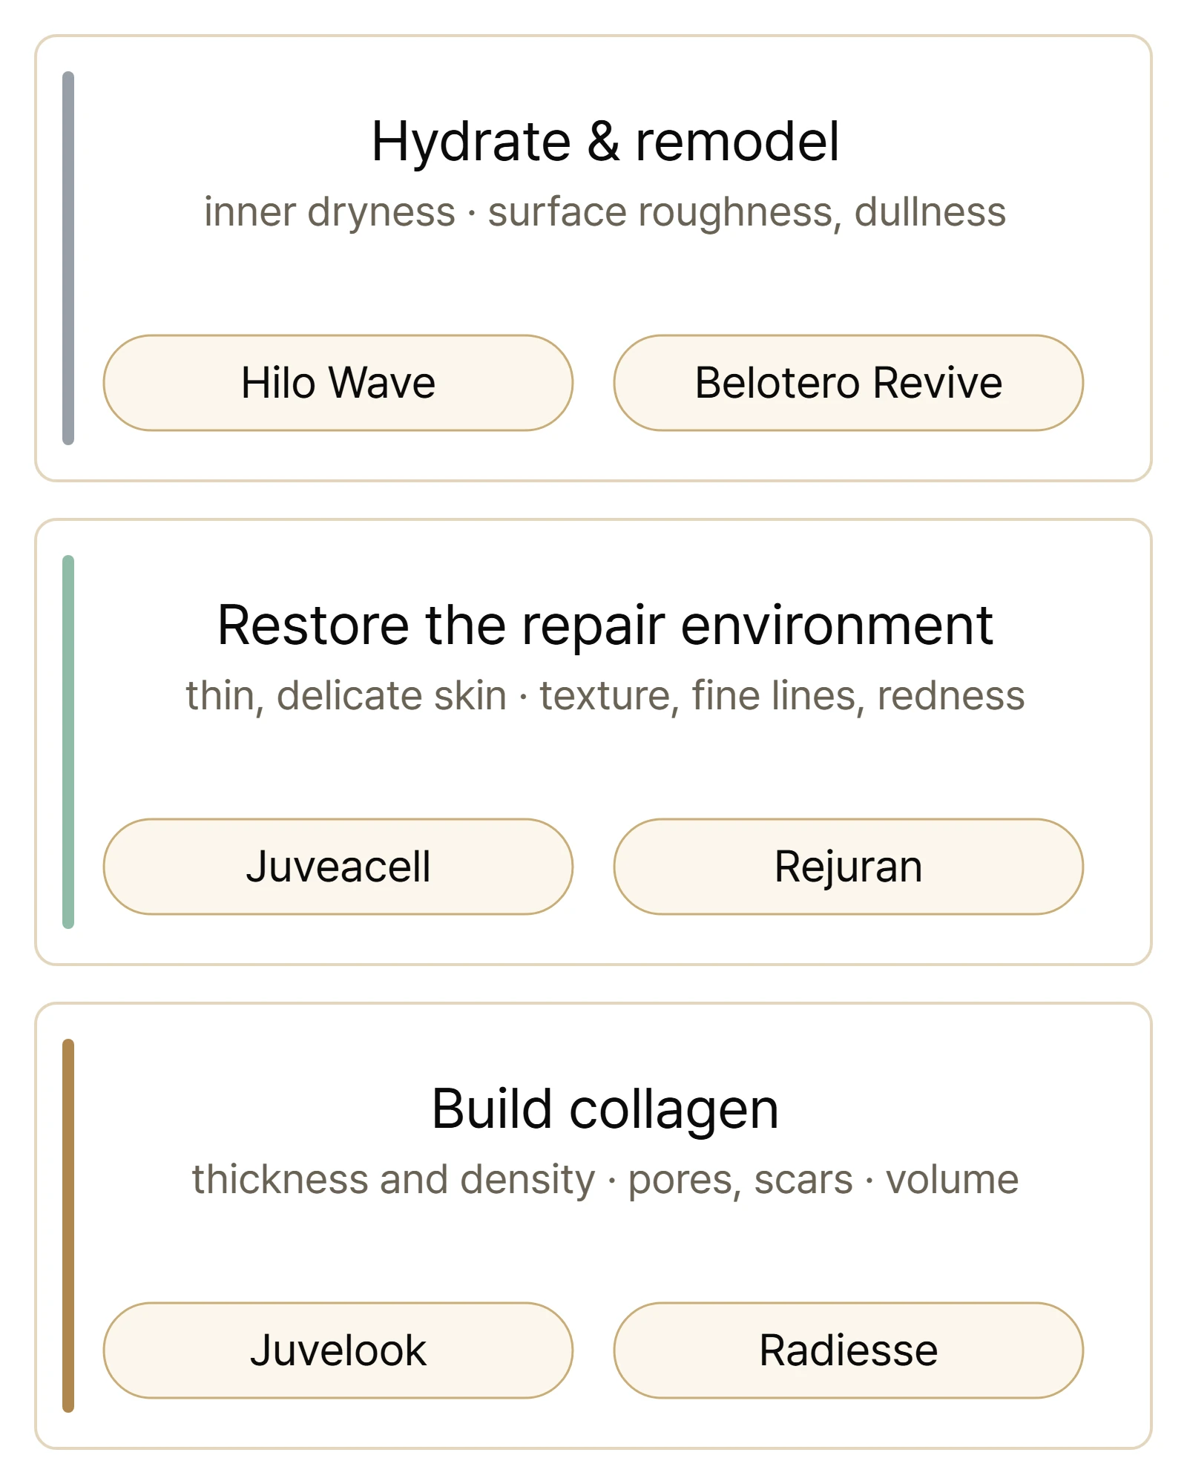Choose the Belotero Revive option
The width and height of the screenshot is (1187, 1484).
pyautogui.click(x=849, y=383)
